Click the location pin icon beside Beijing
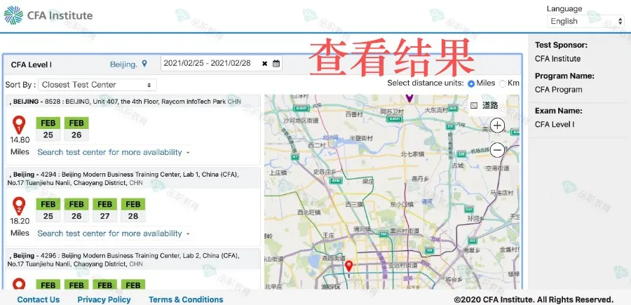Screen dimensions: 631x305 (144, 64)
